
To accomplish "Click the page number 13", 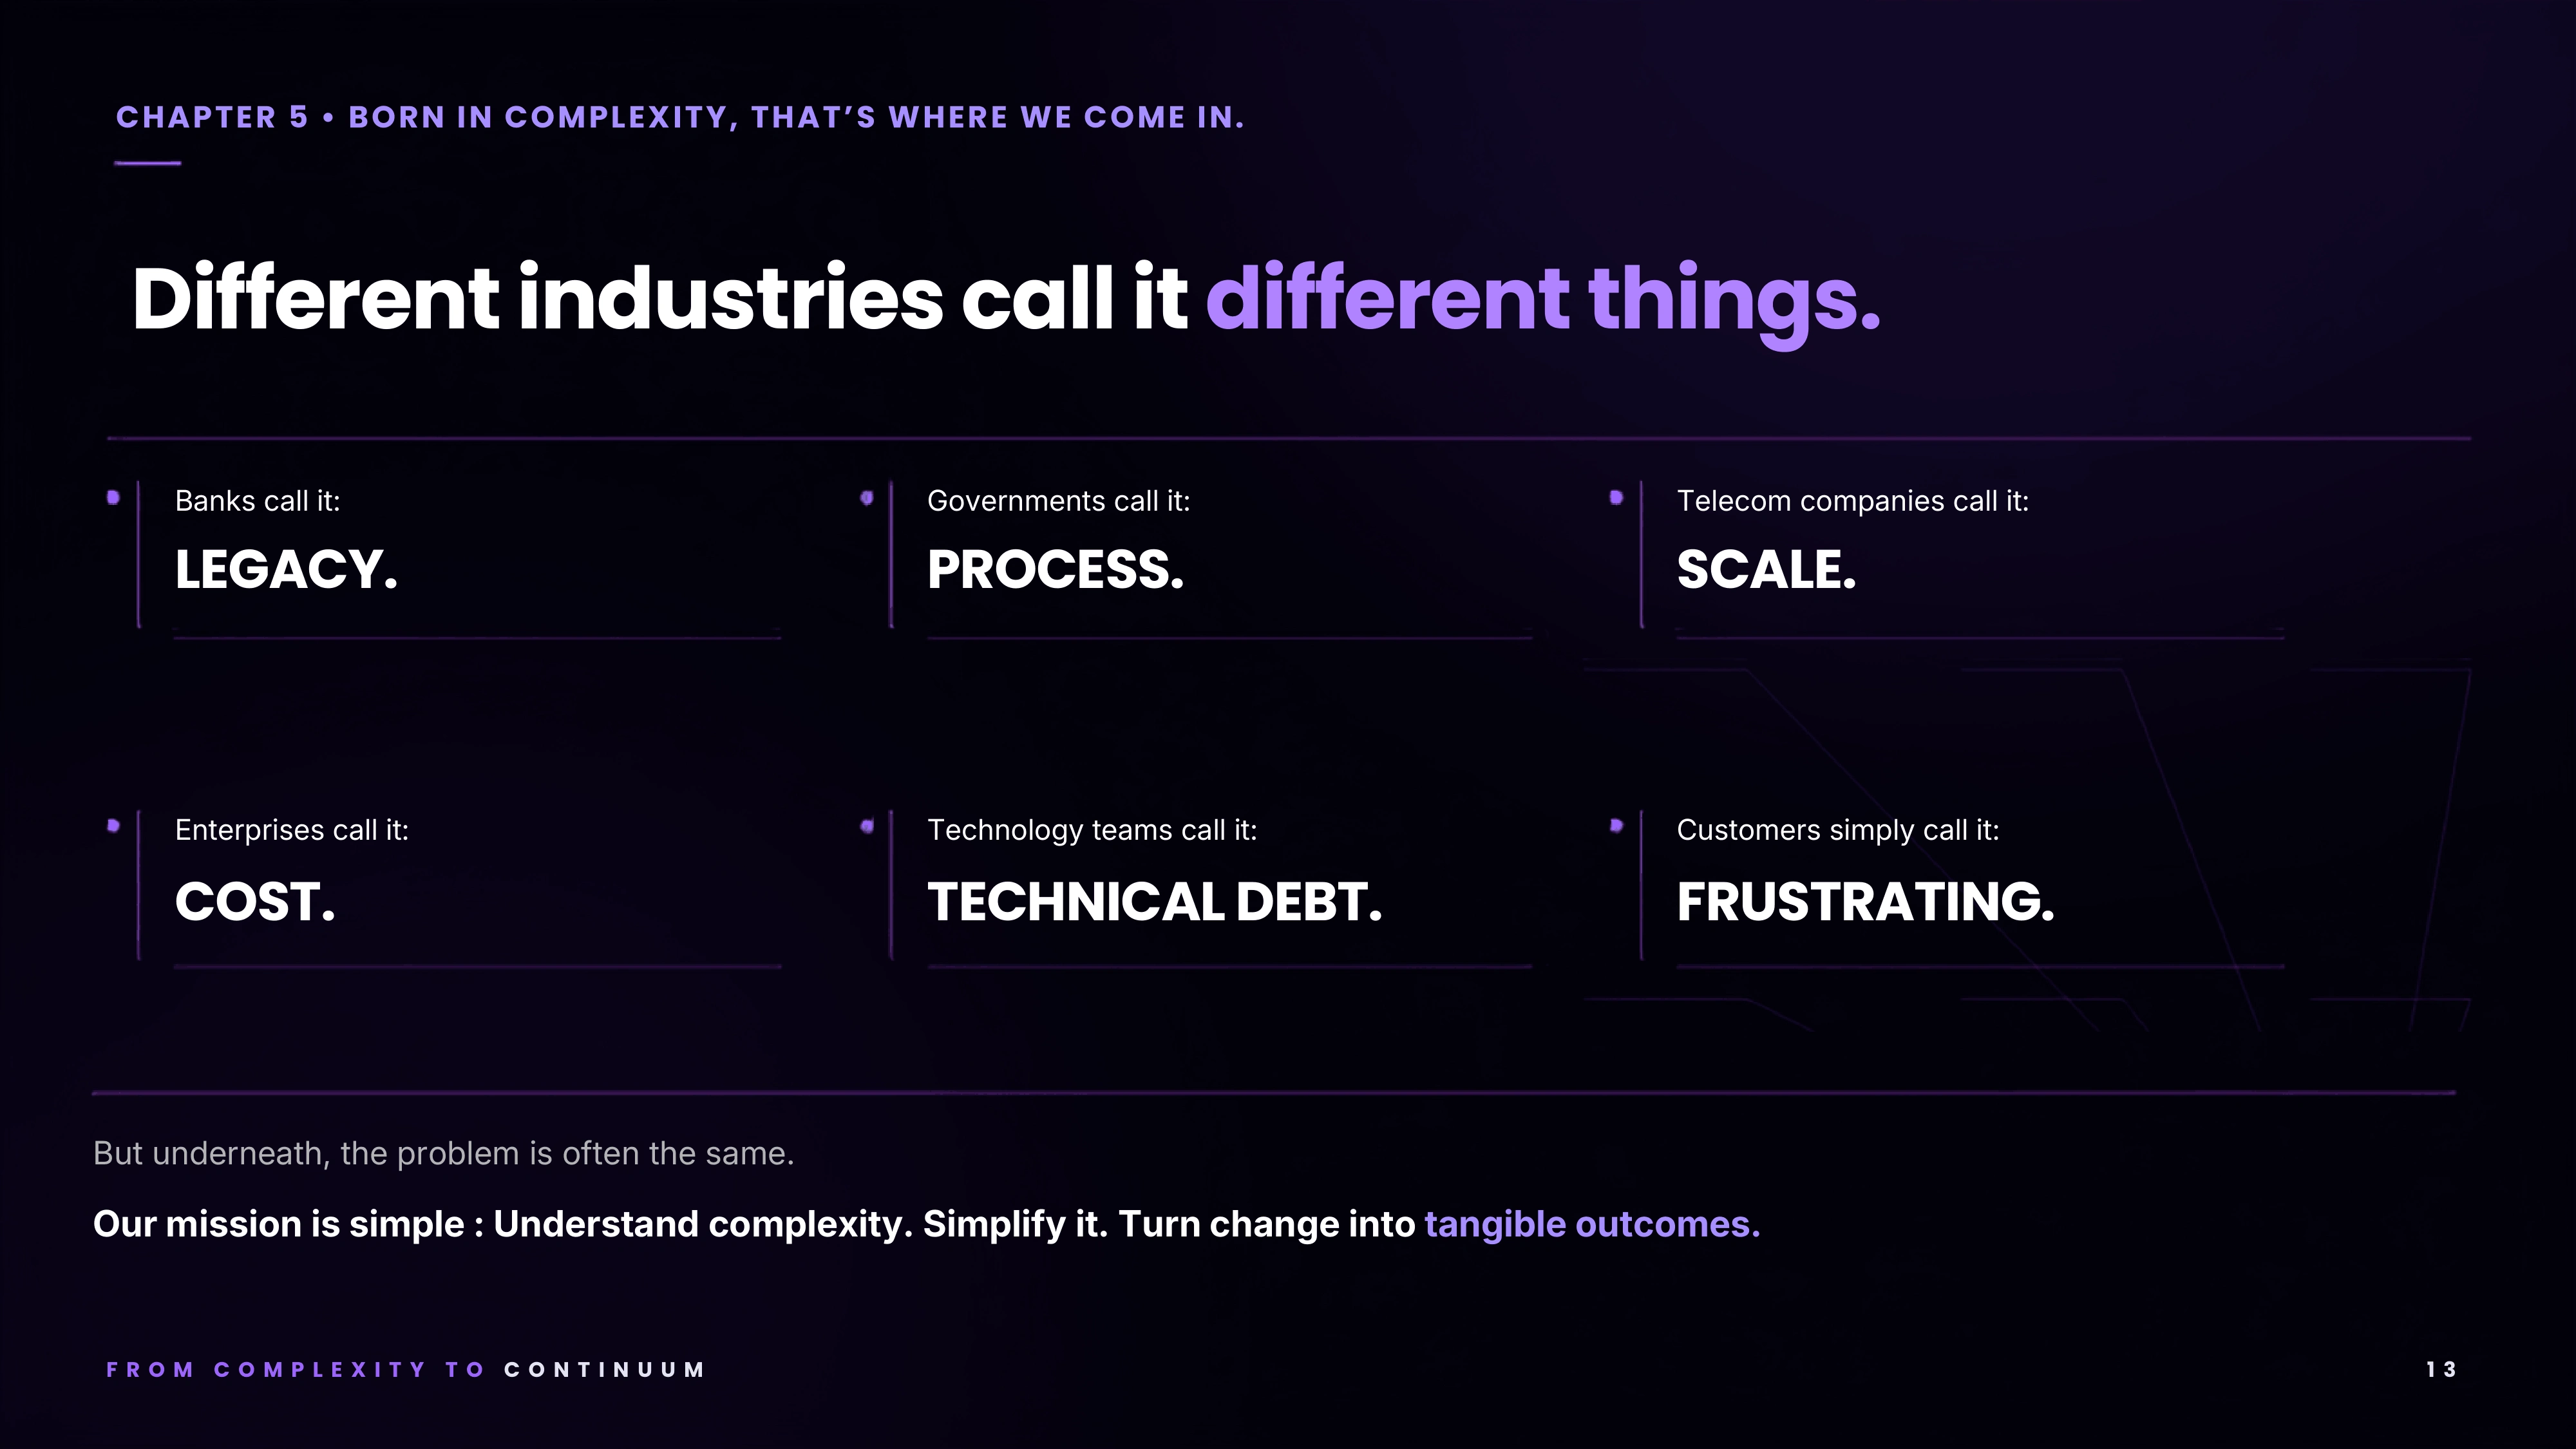I will tap(2441, 1370).
